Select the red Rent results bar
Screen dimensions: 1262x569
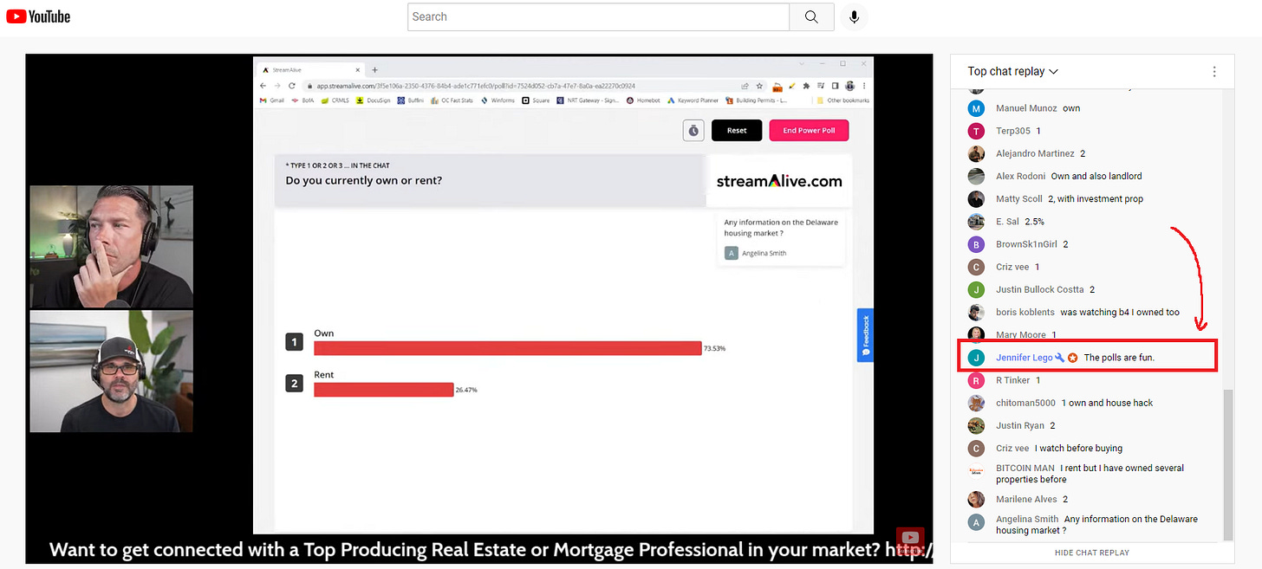click(383, 390)
